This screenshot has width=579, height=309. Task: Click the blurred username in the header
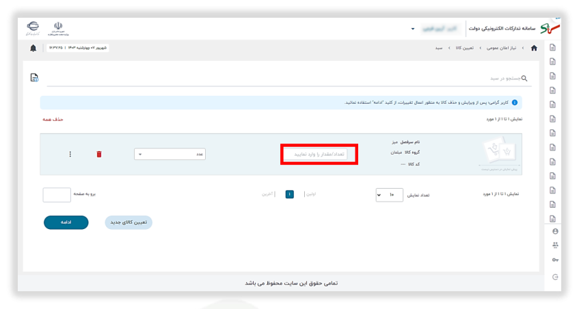click(440, 29)
